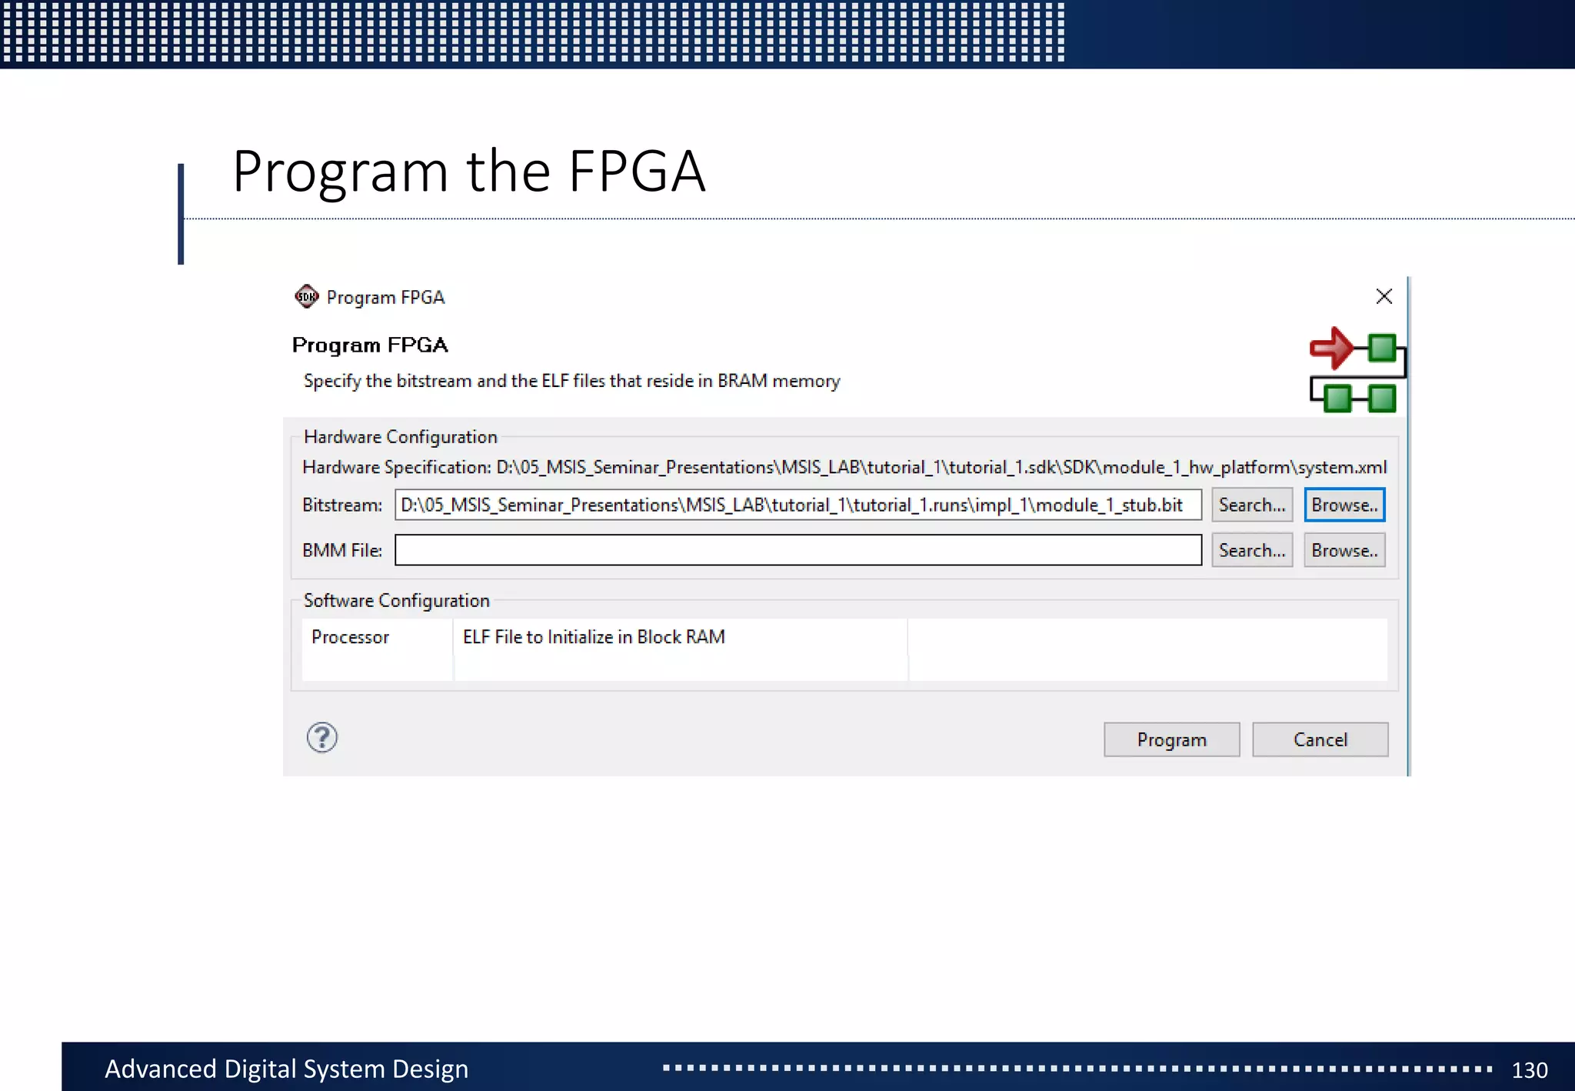Click the Program button
The width and height of the screenshot is (1575, 1091).
pos(1171,739)
